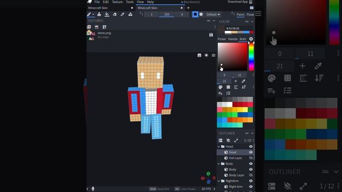Open the Texture menu

pos(118,2)
